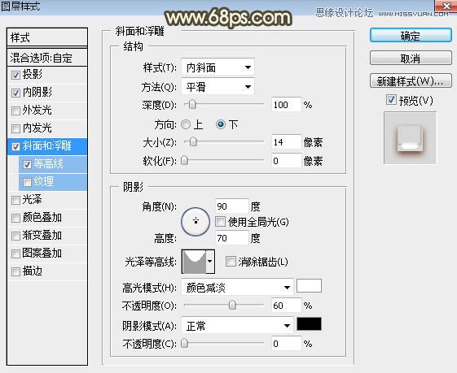
Task: Open the gloss contour thumbnail picker
Action: [194, 262]
